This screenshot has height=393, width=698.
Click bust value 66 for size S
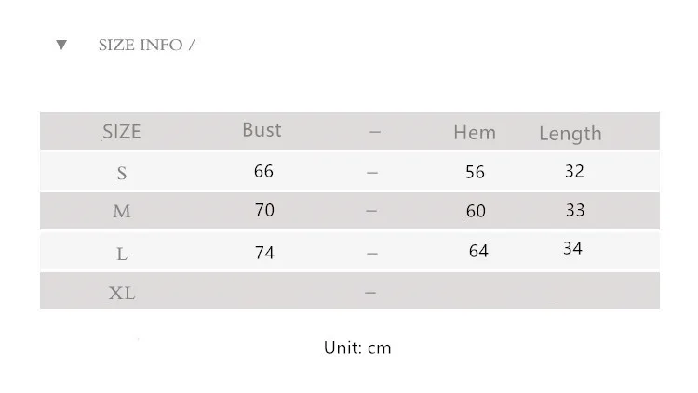tap(263, 171)
